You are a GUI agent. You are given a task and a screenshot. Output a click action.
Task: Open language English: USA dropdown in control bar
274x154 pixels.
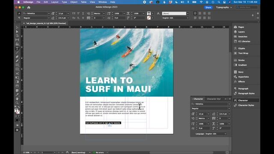[x=188, y=18]
